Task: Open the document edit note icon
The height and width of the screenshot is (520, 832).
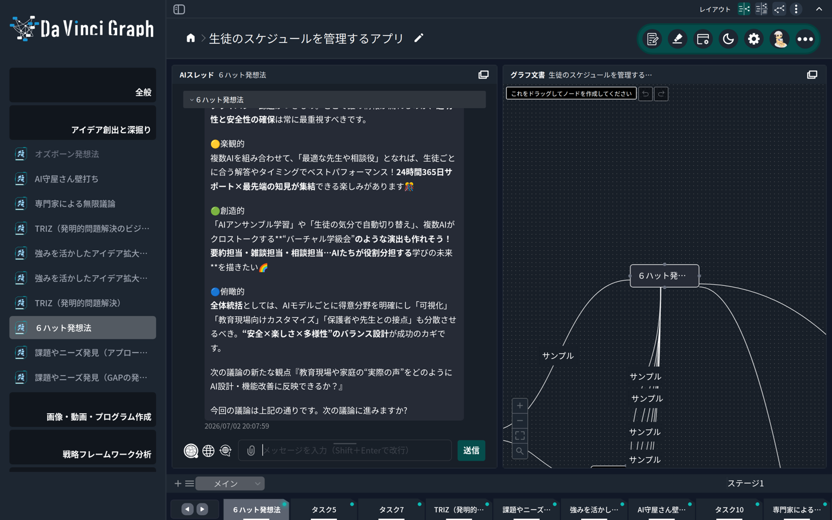Action: tap(652, 39)
